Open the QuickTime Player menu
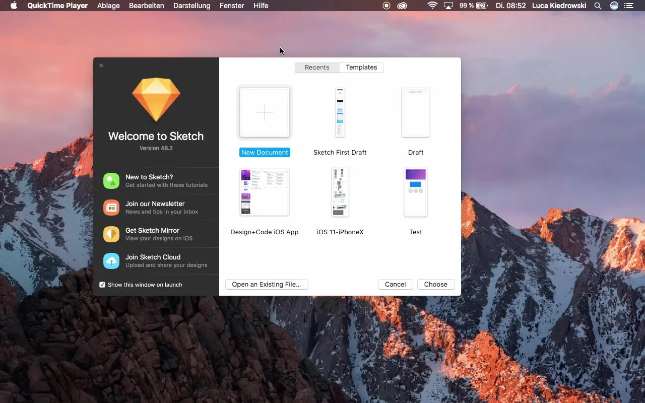 click(57, 6)
